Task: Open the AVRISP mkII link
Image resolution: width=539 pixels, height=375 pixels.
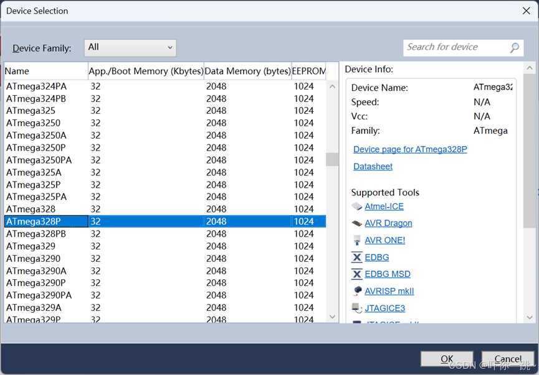Action: [389, 291]
